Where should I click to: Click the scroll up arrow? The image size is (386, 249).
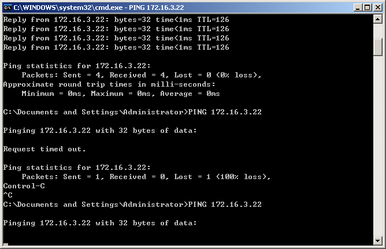378,19
